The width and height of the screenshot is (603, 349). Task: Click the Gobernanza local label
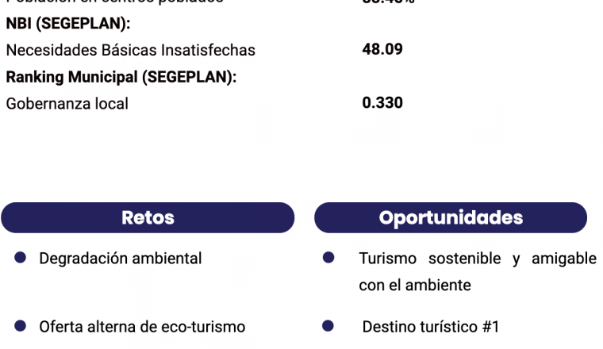pos(67,104)
